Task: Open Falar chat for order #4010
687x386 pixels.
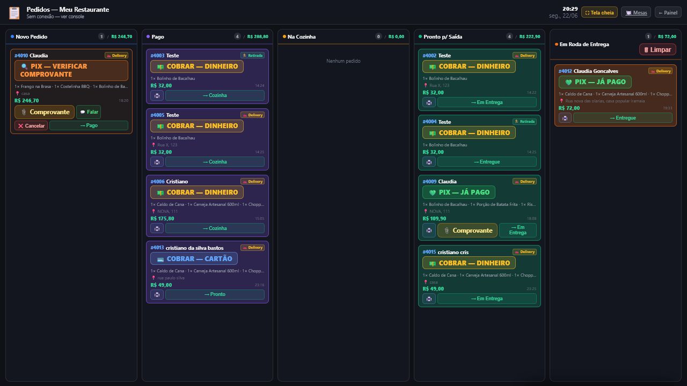Action: (89, 112)
